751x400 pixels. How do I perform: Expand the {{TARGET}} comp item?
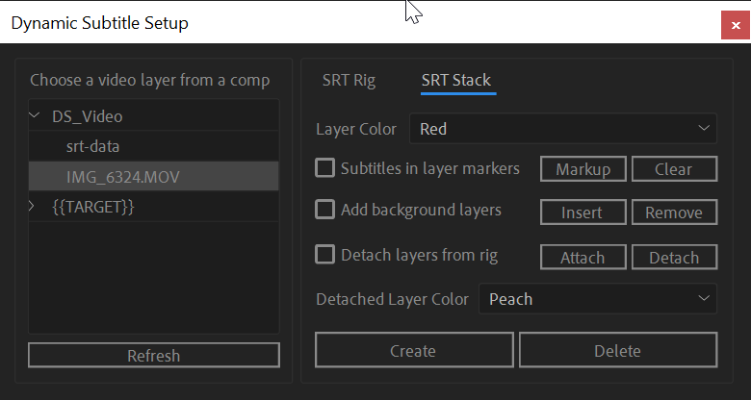pos(32,206)
